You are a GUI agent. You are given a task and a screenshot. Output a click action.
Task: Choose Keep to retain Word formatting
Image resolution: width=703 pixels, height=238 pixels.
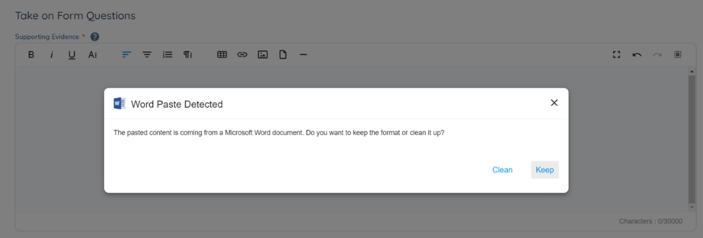pyautogui.click(x=545, y=170)
